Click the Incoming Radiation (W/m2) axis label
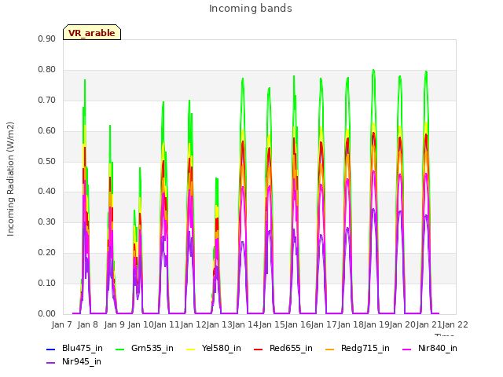The height and width of the screenshot is (377, 503). click(x=10, y=179)
